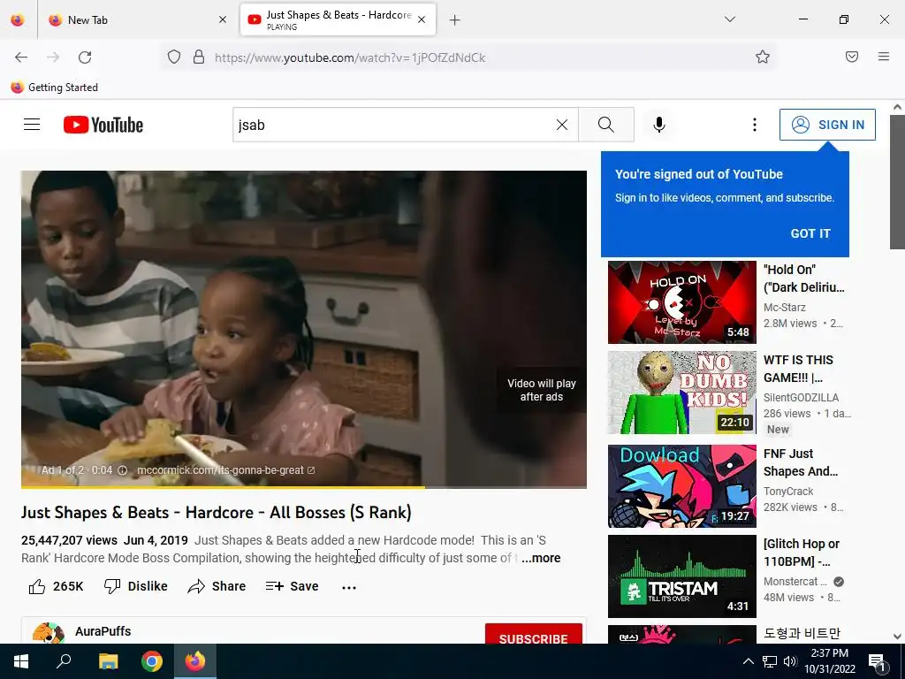Image resolution: width=905 pixels, height=679 pixels.
Task: Subscribe to AuraPuffs channel
Action: coord(533,635)
